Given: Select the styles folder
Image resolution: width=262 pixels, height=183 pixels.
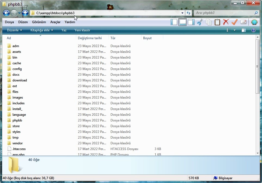Looking at the screenshot, I should click(16, 132).
